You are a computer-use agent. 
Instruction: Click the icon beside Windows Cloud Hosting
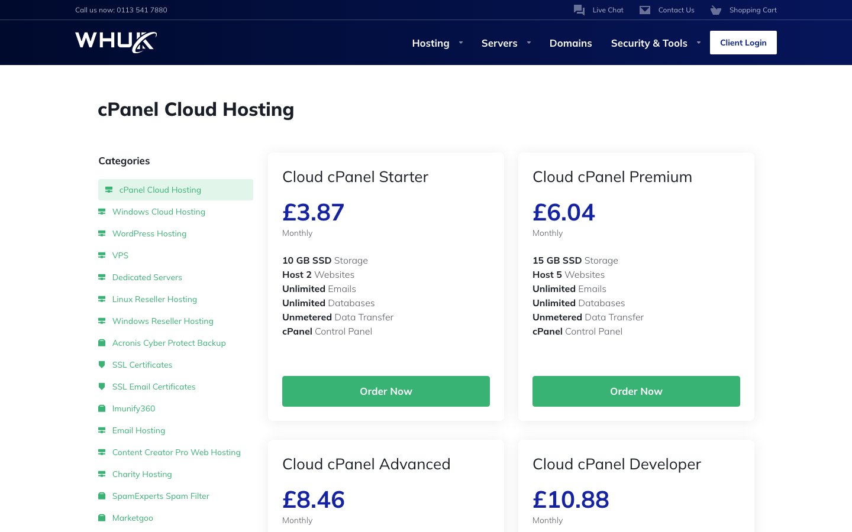coord(102,212)
